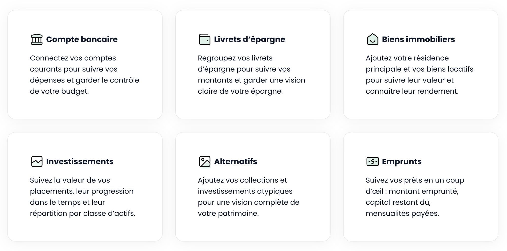The width and height of the screenshot is (507, 251).
Task: Click the house icon for Biens immobiliers
Action: pyautogui.click(x=372, y=39)
